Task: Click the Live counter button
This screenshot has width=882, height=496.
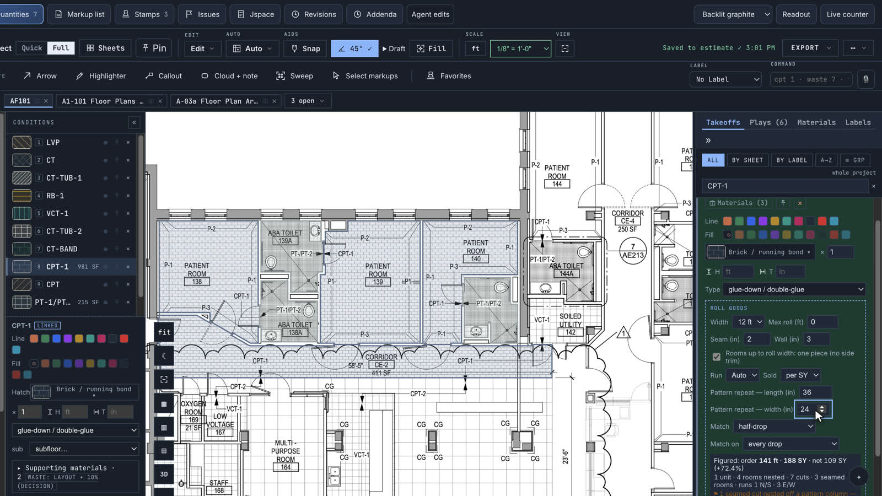Action: click(x=847, y=14)
